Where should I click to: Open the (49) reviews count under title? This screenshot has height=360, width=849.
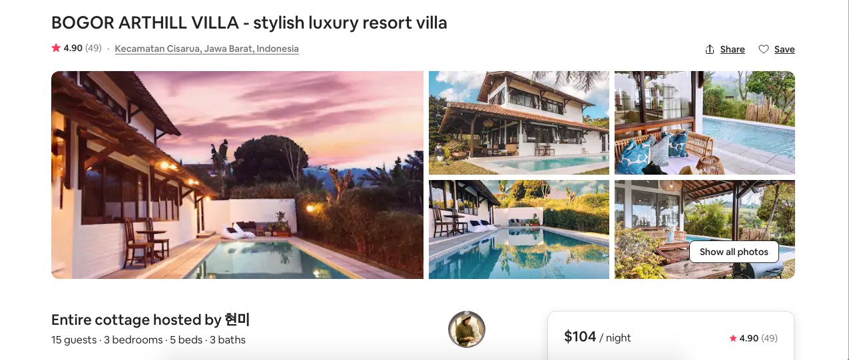(x=93, y=48)
